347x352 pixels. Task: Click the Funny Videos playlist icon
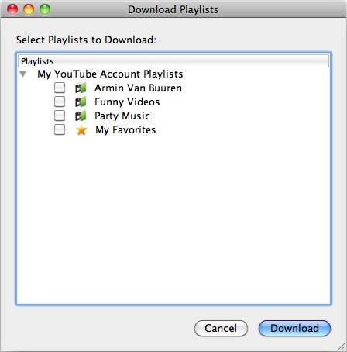pos(81,102)
